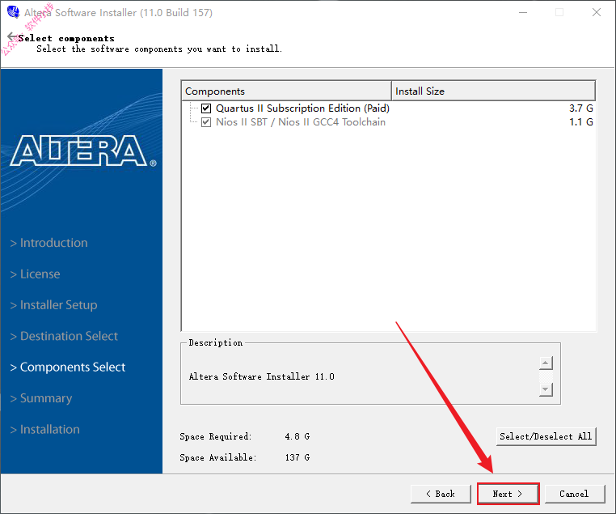Click the Install Size column header
Screen dimensions: 616x514
(493, 91)
